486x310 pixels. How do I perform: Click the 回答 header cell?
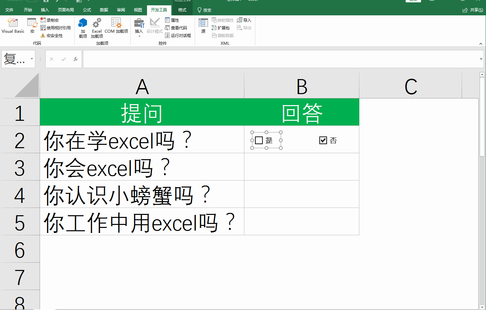302,112
